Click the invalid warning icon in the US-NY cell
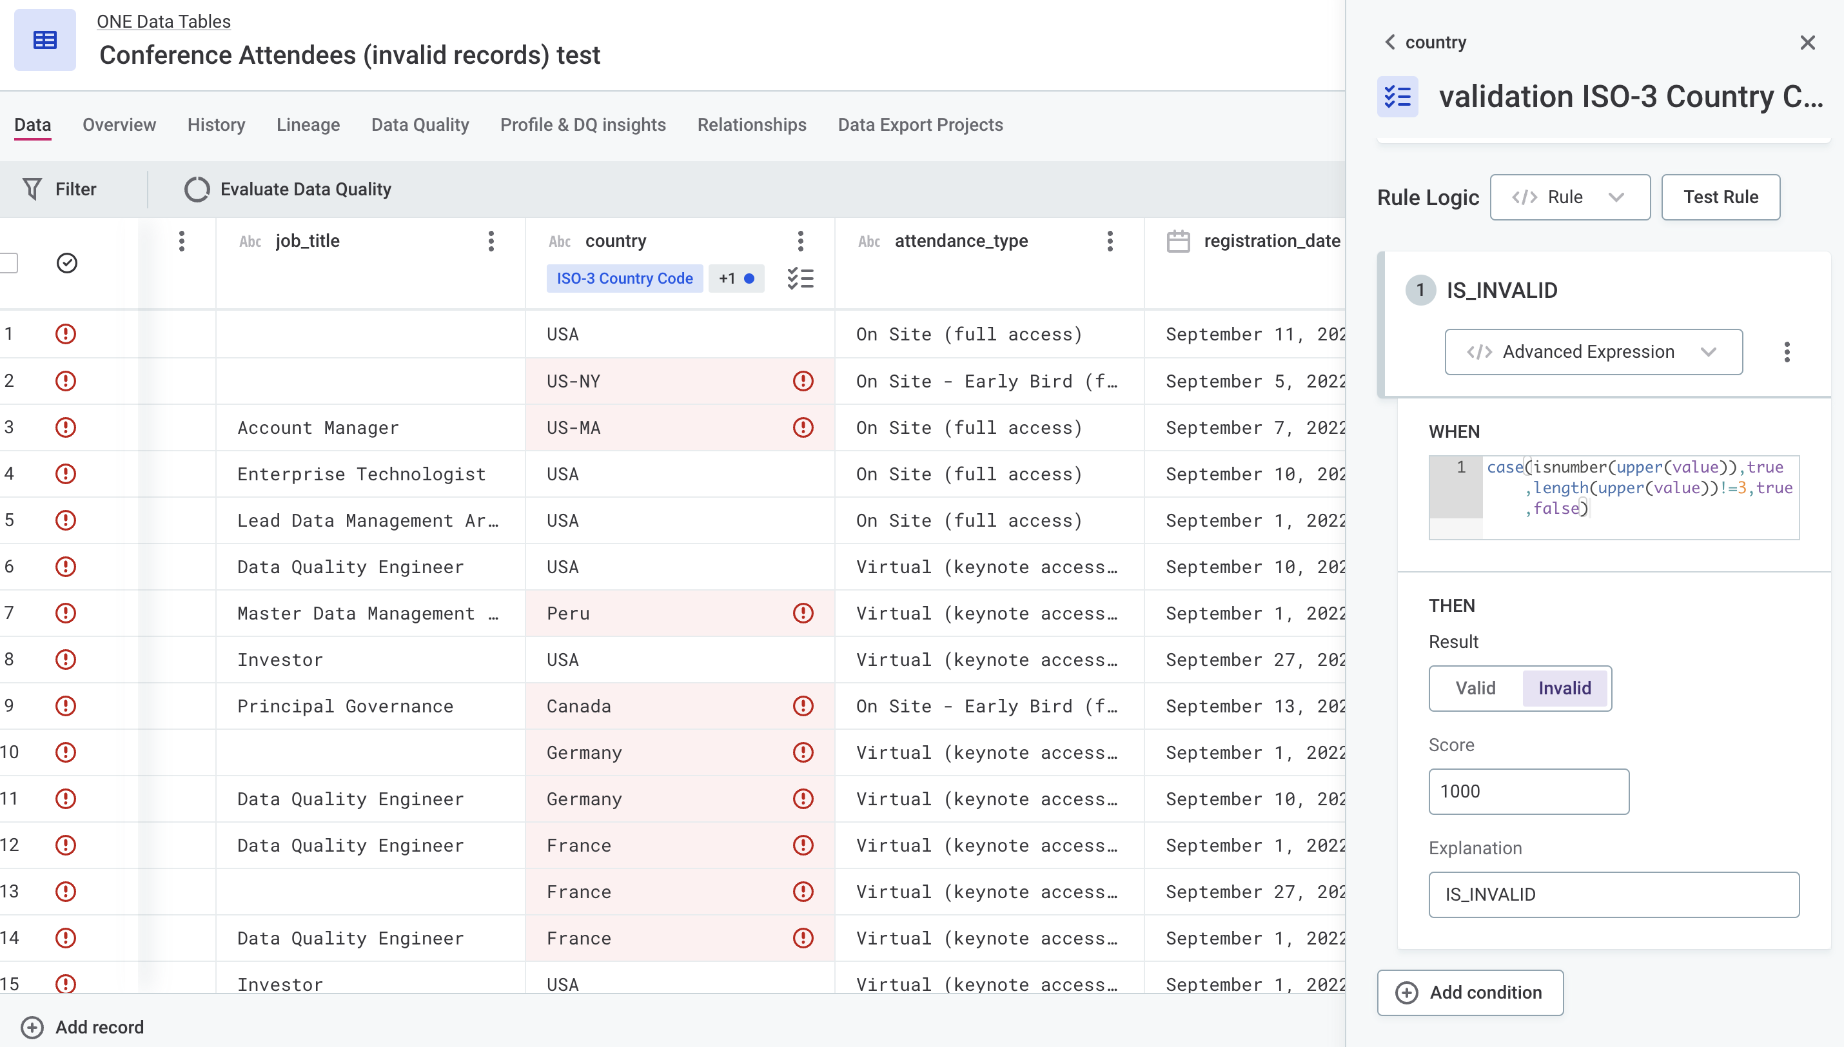1844x1047 pixels. coord(802,380)
